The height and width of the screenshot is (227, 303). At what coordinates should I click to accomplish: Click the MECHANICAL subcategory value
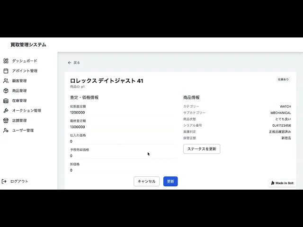[281, 113]
